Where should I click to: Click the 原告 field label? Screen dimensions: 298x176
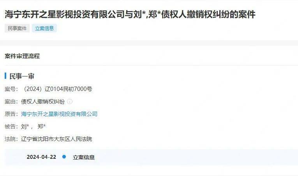(x=10, y=114)
